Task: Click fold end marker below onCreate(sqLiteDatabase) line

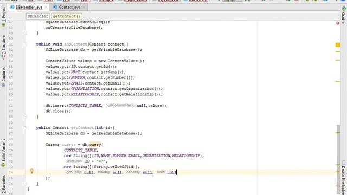Action: point(25,33)
